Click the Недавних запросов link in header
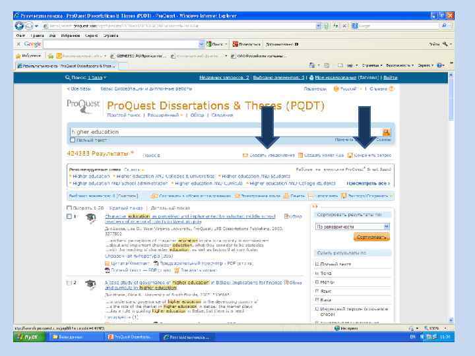This screenshot has width=475, height=356. click(x=224, y=78)
